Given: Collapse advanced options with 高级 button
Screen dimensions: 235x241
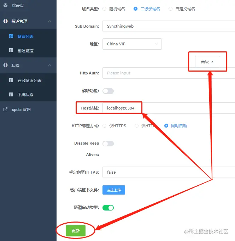Looking at the screenshot, I should 207,62.
